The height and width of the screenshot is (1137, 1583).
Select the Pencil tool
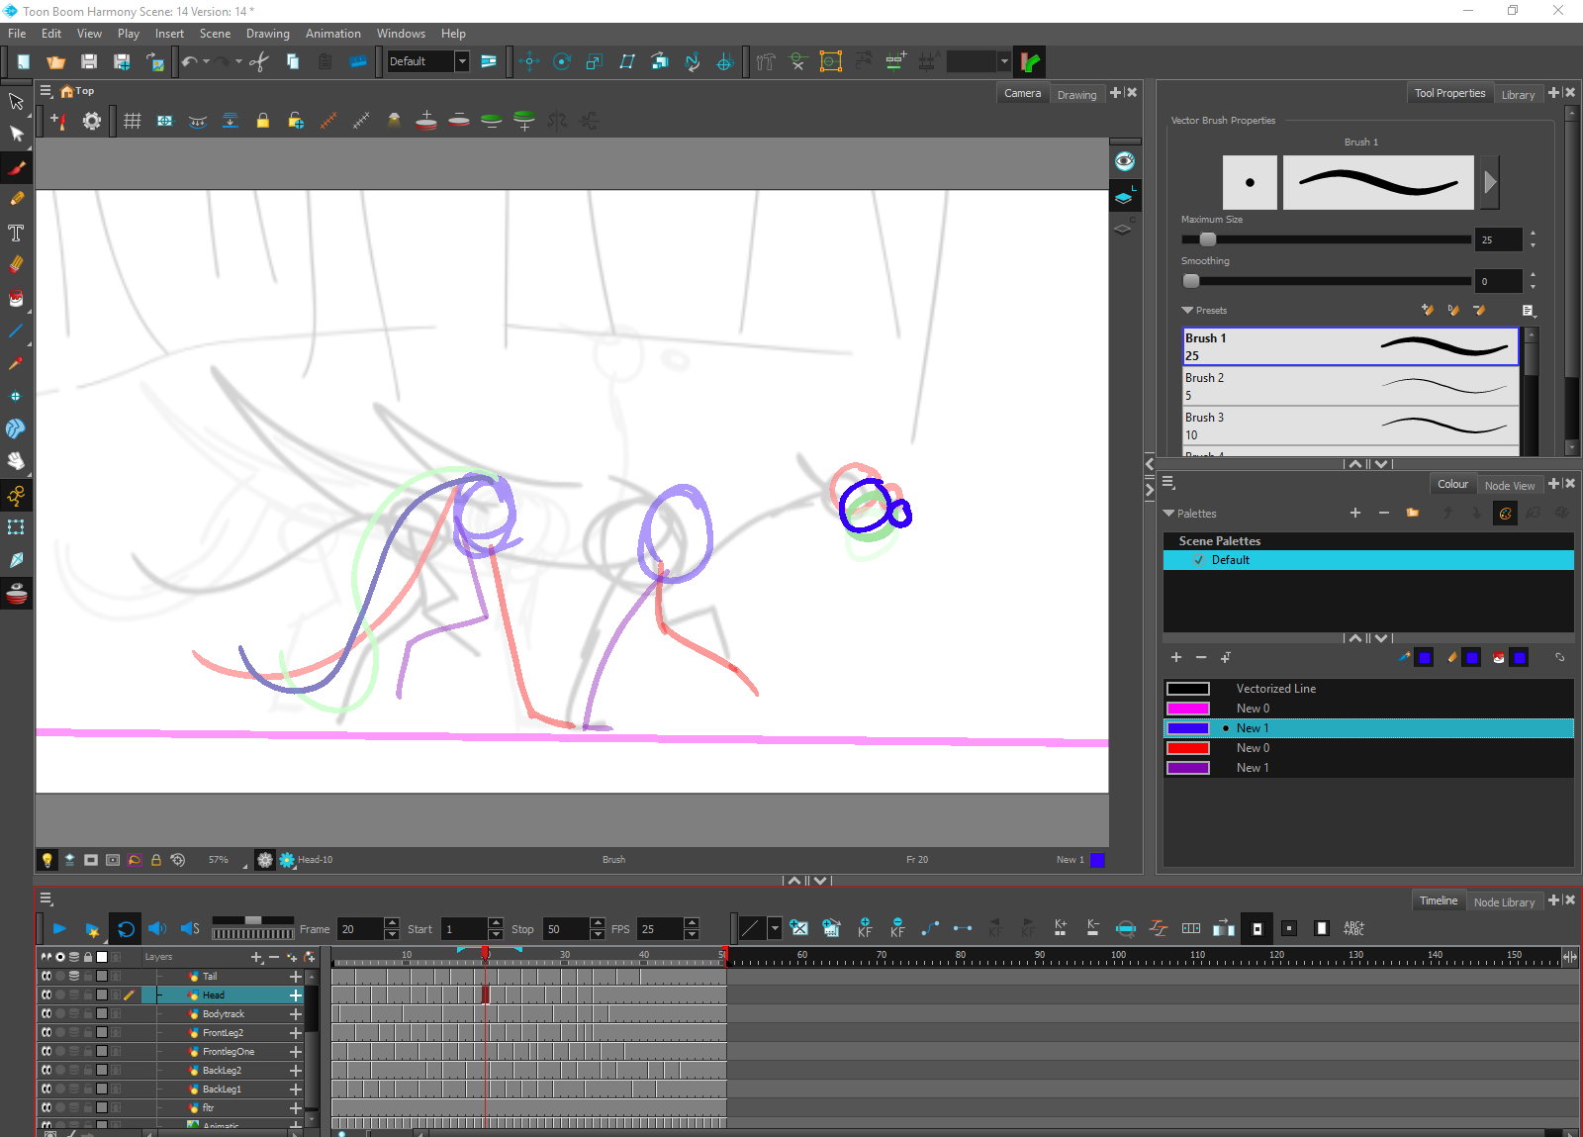tap(17, 199)
